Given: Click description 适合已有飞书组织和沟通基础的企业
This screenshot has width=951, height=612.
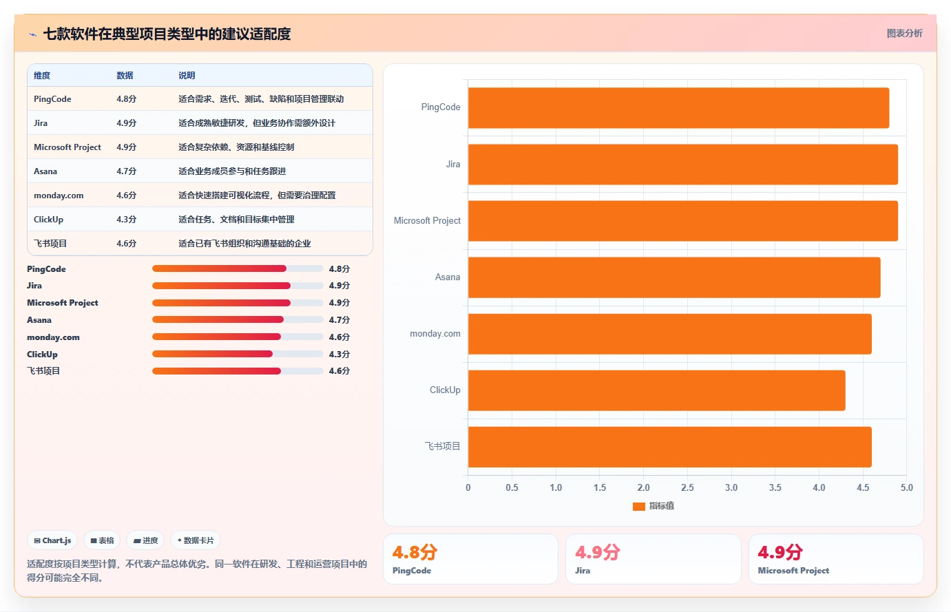Looking at the screenshot, I should 244,244.
